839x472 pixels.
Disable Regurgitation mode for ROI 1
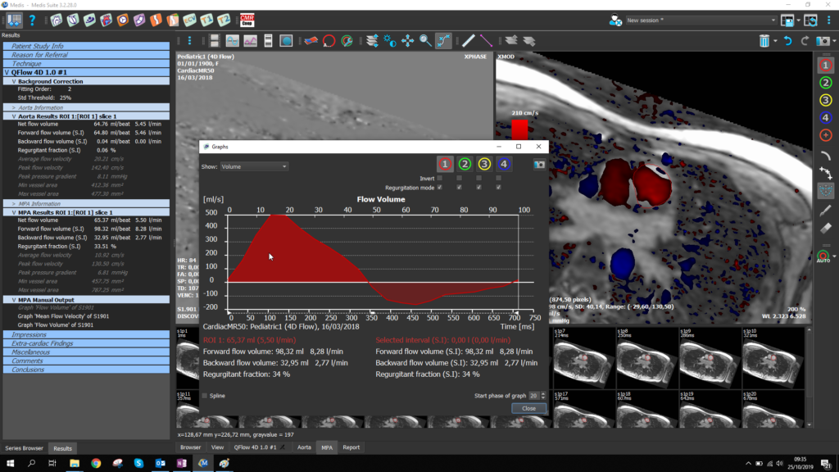439,186
